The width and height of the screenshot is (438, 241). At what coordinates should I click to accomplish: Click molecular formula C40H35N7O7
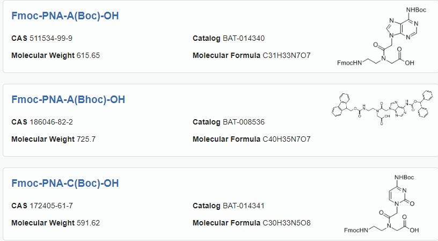tap(287, 139)
